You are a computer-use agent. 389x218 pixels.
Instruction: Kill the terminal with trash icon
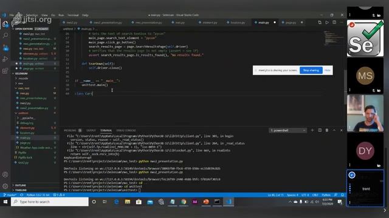tap(327, 130)
